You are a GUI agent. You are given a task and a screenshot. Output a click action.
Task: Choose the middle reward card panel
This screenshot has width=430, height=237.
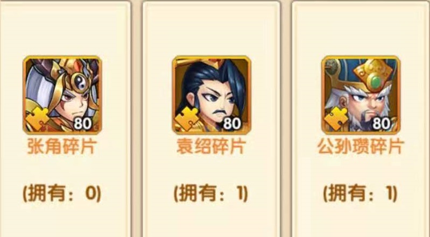click(x=212, y=119)
